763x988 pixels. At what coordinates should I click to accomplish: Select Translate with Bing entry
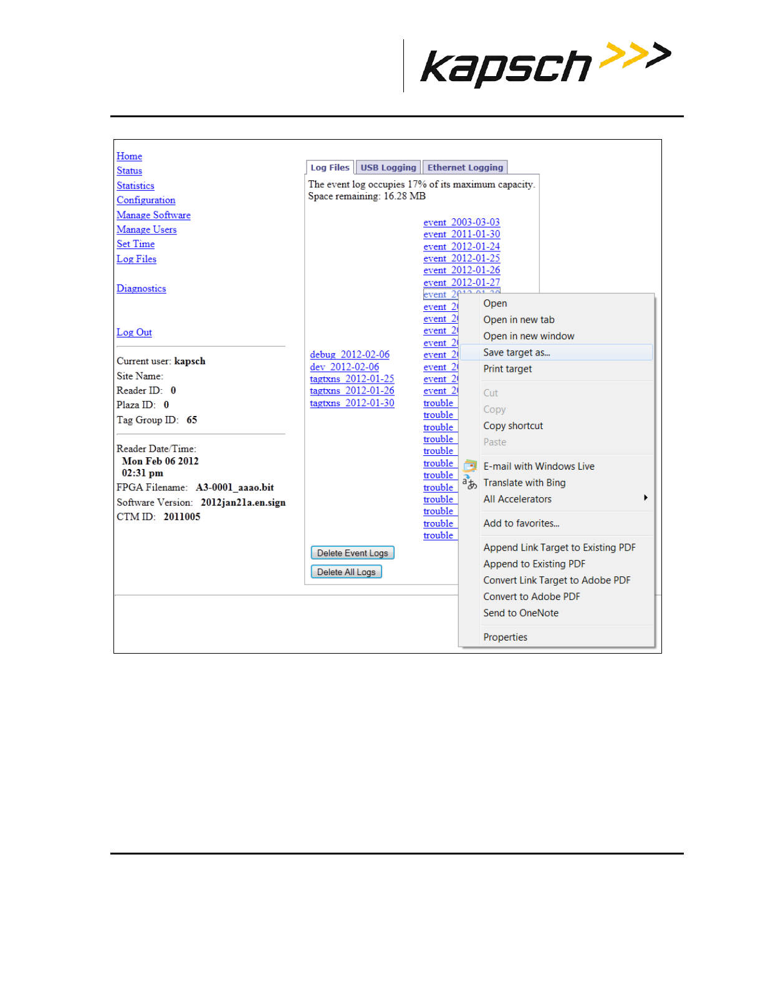524,482
